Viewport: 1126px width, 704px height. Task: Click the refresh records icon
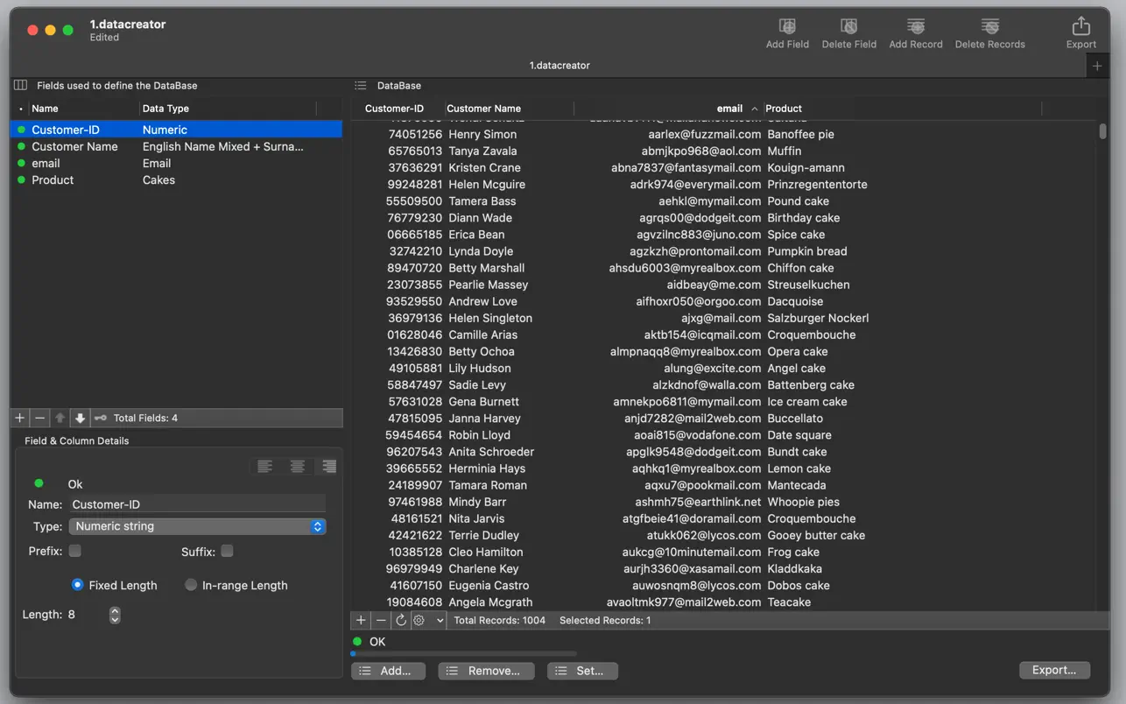[401, 620]
